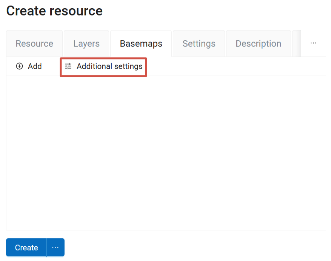Open Additional settings for basemaps
The image size is (331, 261).
point(103,66)
